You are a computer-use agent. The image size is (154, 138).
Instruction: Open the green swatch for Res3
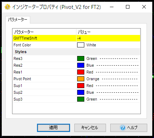81,58
